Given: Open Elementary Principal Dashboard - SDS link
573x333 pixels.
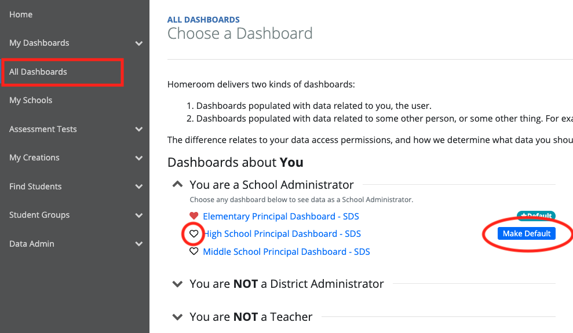Looking at the screenshot, I should (281, 217).
